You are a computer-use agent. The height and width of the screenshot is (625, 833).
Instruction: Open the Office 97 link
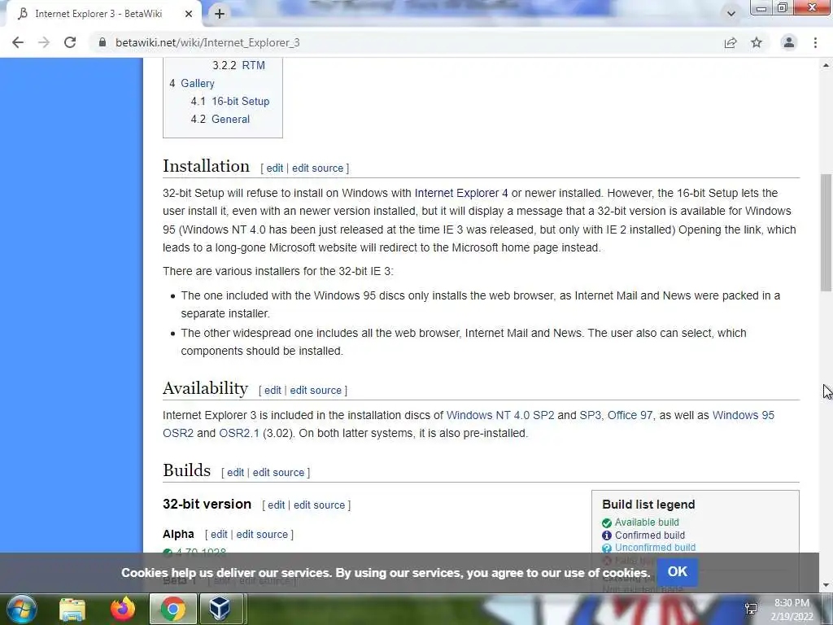630,415
